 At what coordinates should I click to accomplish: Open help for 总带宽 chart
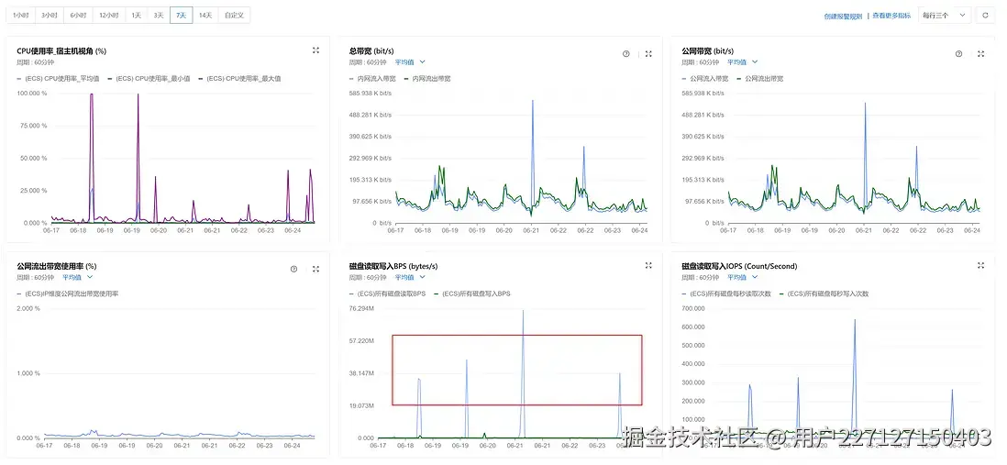pyautogui.click(x=626, y=54)
